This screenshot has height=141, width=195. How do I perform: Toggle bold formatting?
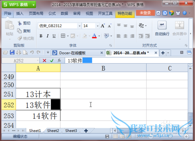41,36
